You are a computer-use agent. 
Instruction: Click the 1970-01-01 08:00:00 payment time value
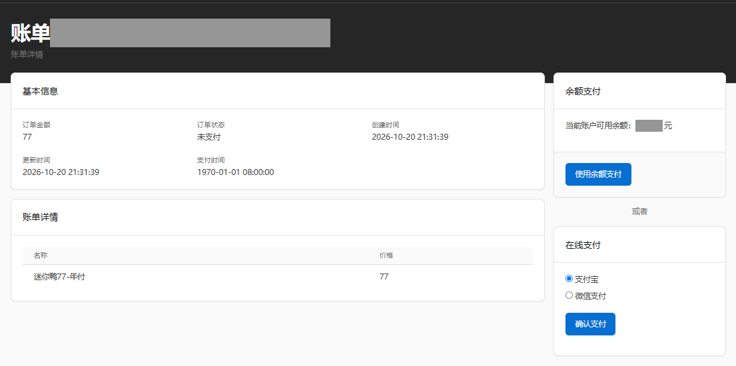pyautogui.click(x=236, y=172)
